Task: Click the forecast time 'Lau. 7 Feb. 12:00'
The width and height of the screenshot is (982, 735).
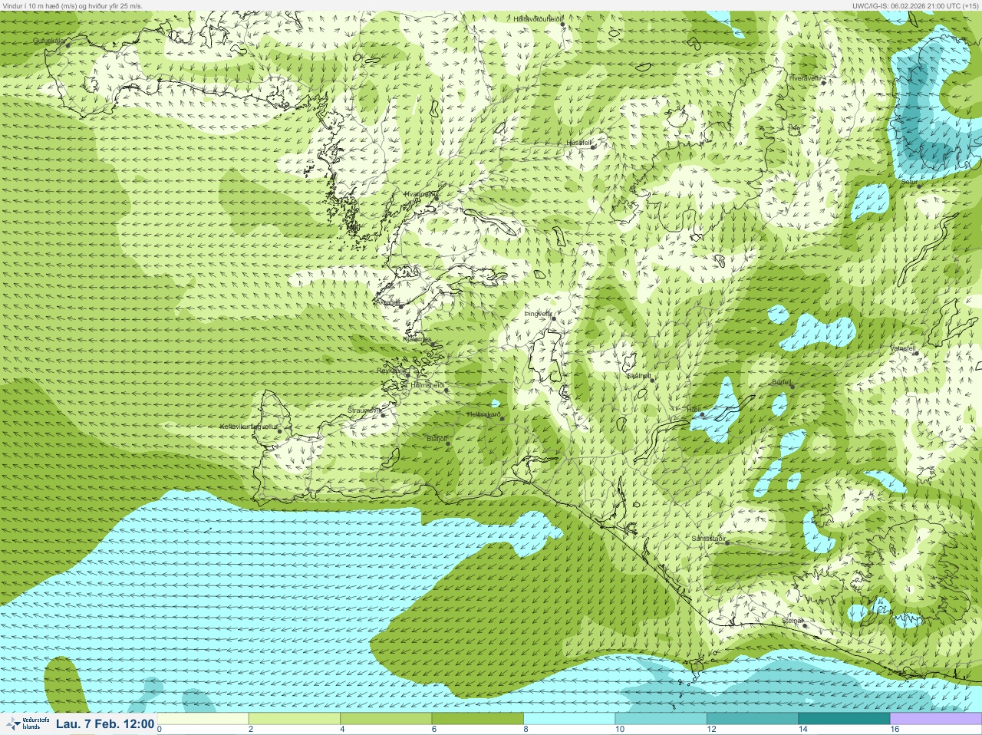Action: 105,723
